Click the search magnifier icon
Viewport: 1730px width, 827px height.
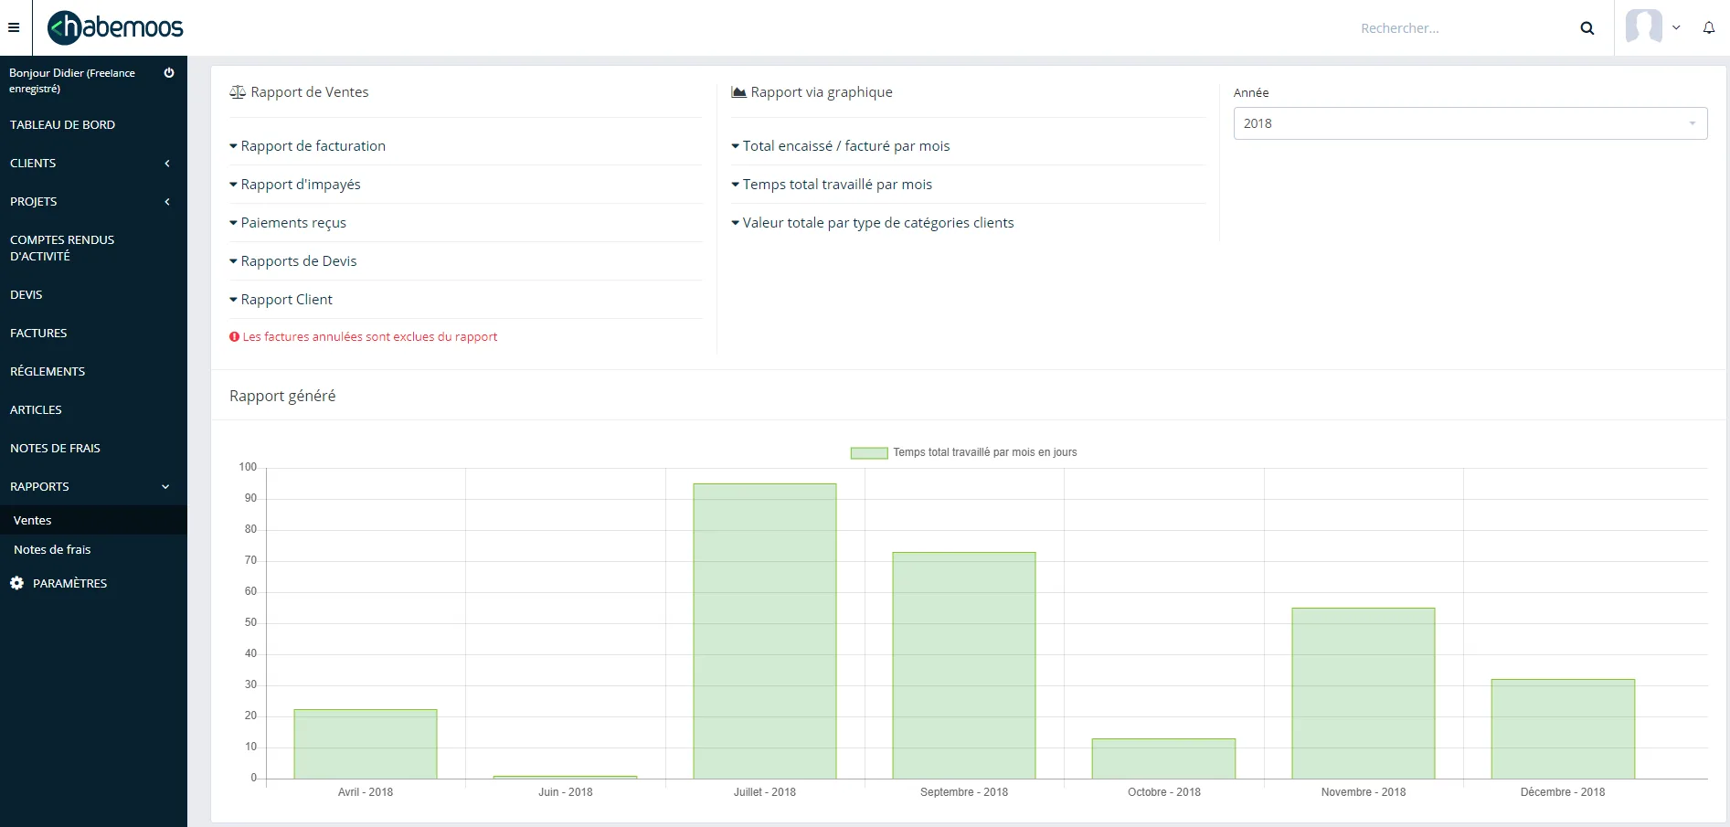[1587, 28]
